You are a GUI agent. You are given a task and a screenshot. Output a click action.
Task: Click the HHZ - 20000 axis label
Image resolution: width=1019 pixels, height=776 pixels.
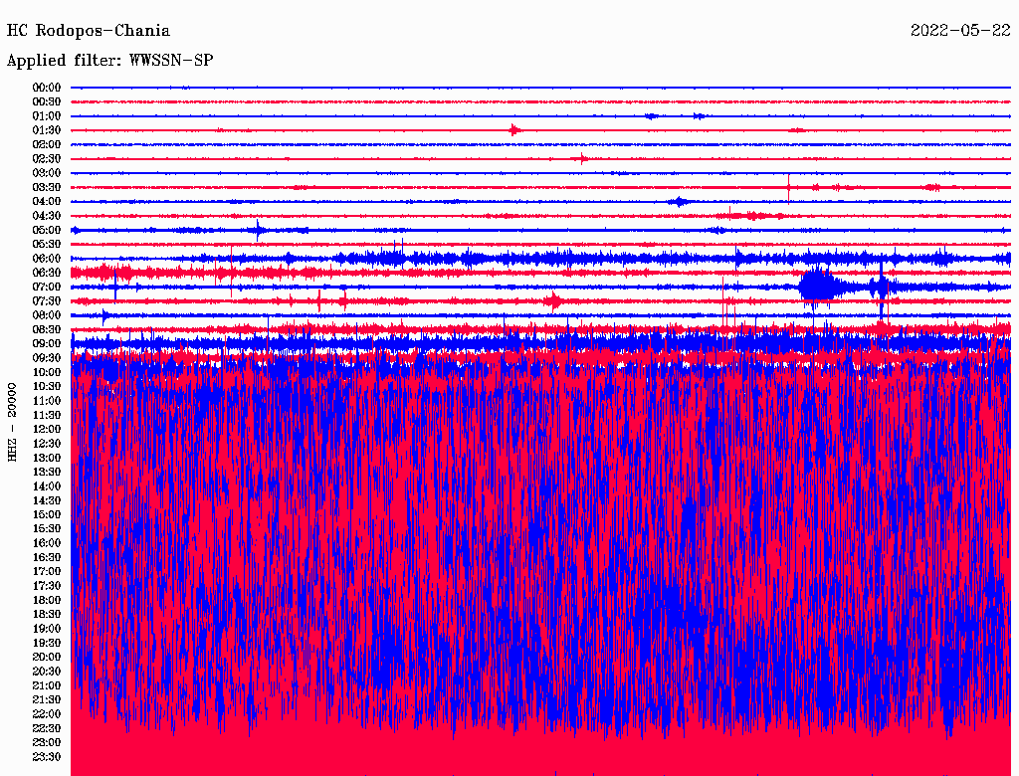[13, 421]
